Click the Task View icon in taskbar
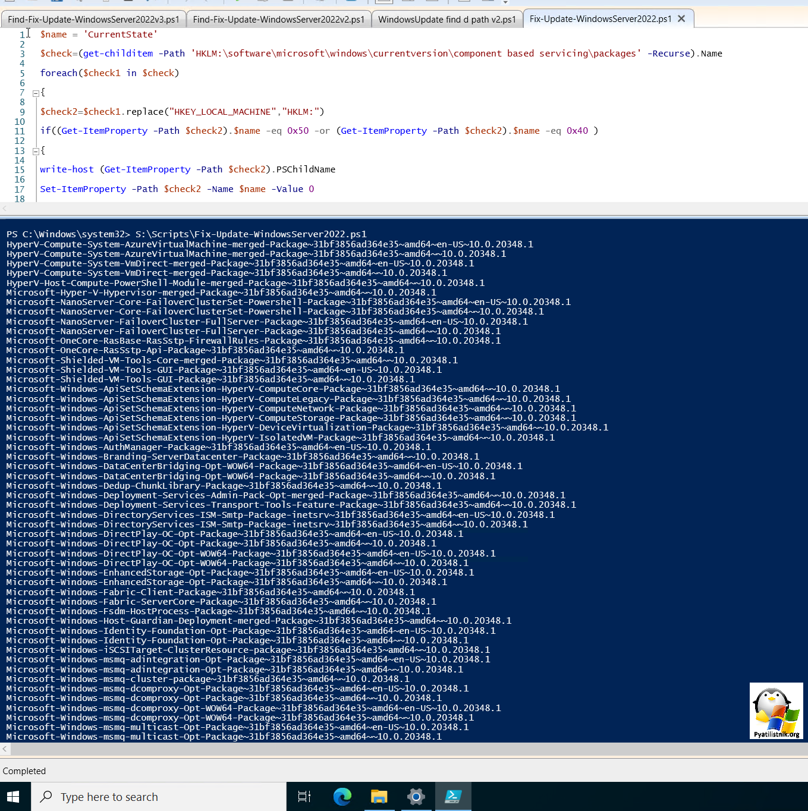Image resolution: width=808 pixels, height=811 pixels. 304,797
